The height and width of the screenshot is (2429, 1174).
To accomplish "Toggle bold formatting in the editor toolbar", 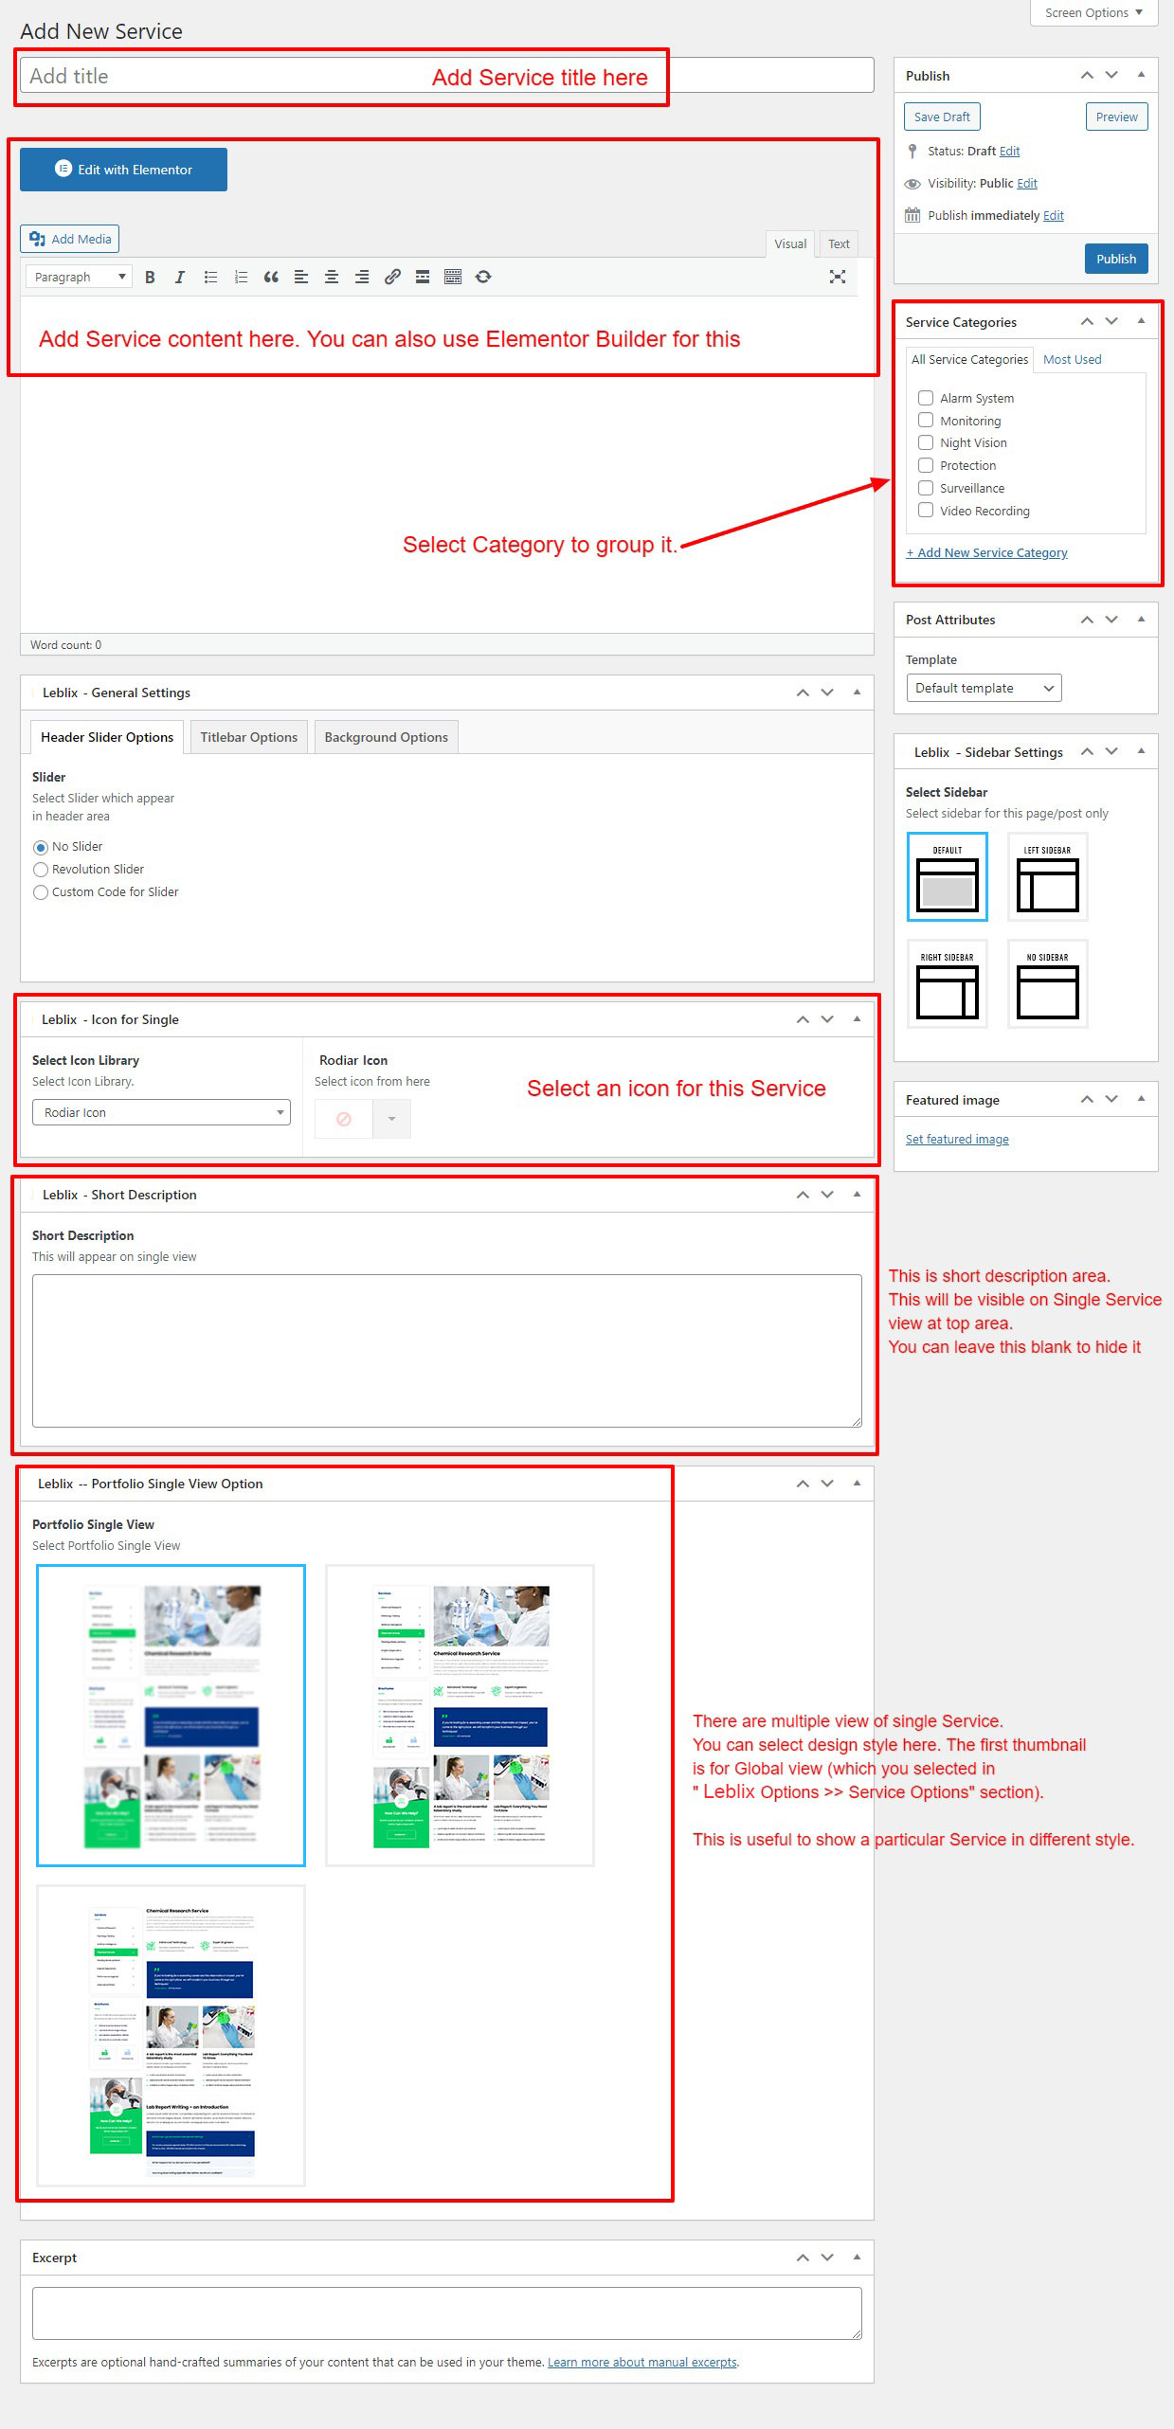I will (150, 277).
